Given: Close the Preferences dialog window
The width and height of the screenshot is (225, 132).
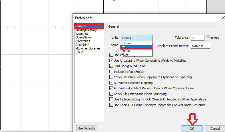Looking at the screenshot, I should (223, 18).
